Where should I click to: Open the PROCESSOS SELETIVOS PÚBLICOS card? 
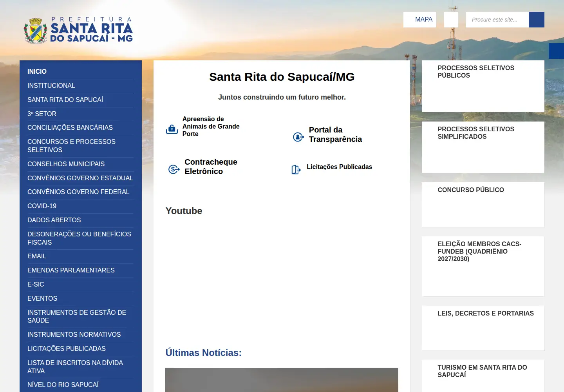point(483,86)
